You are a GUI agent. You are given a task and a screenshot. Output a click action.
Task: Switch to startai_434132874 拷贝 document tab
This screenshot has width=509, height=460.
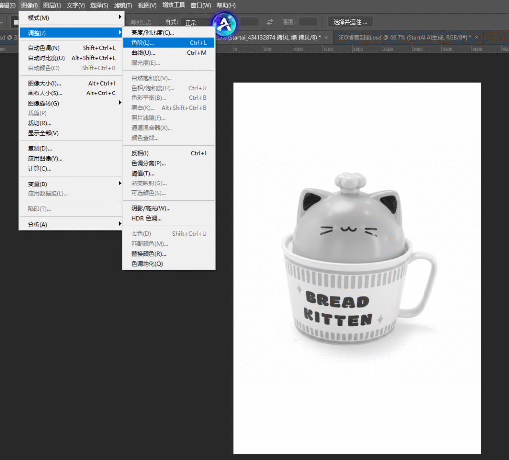274,37
